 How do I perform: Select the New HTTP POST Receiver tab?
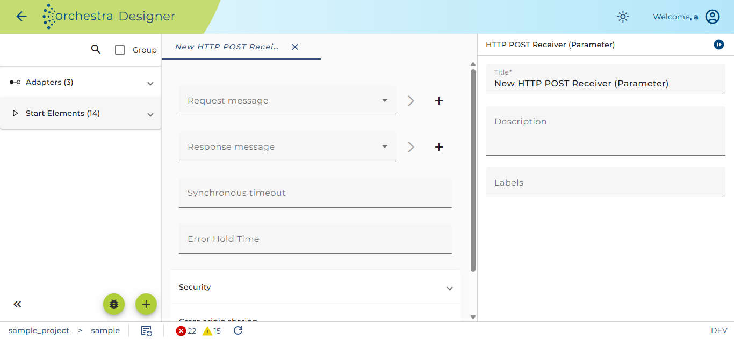(227, 47)
